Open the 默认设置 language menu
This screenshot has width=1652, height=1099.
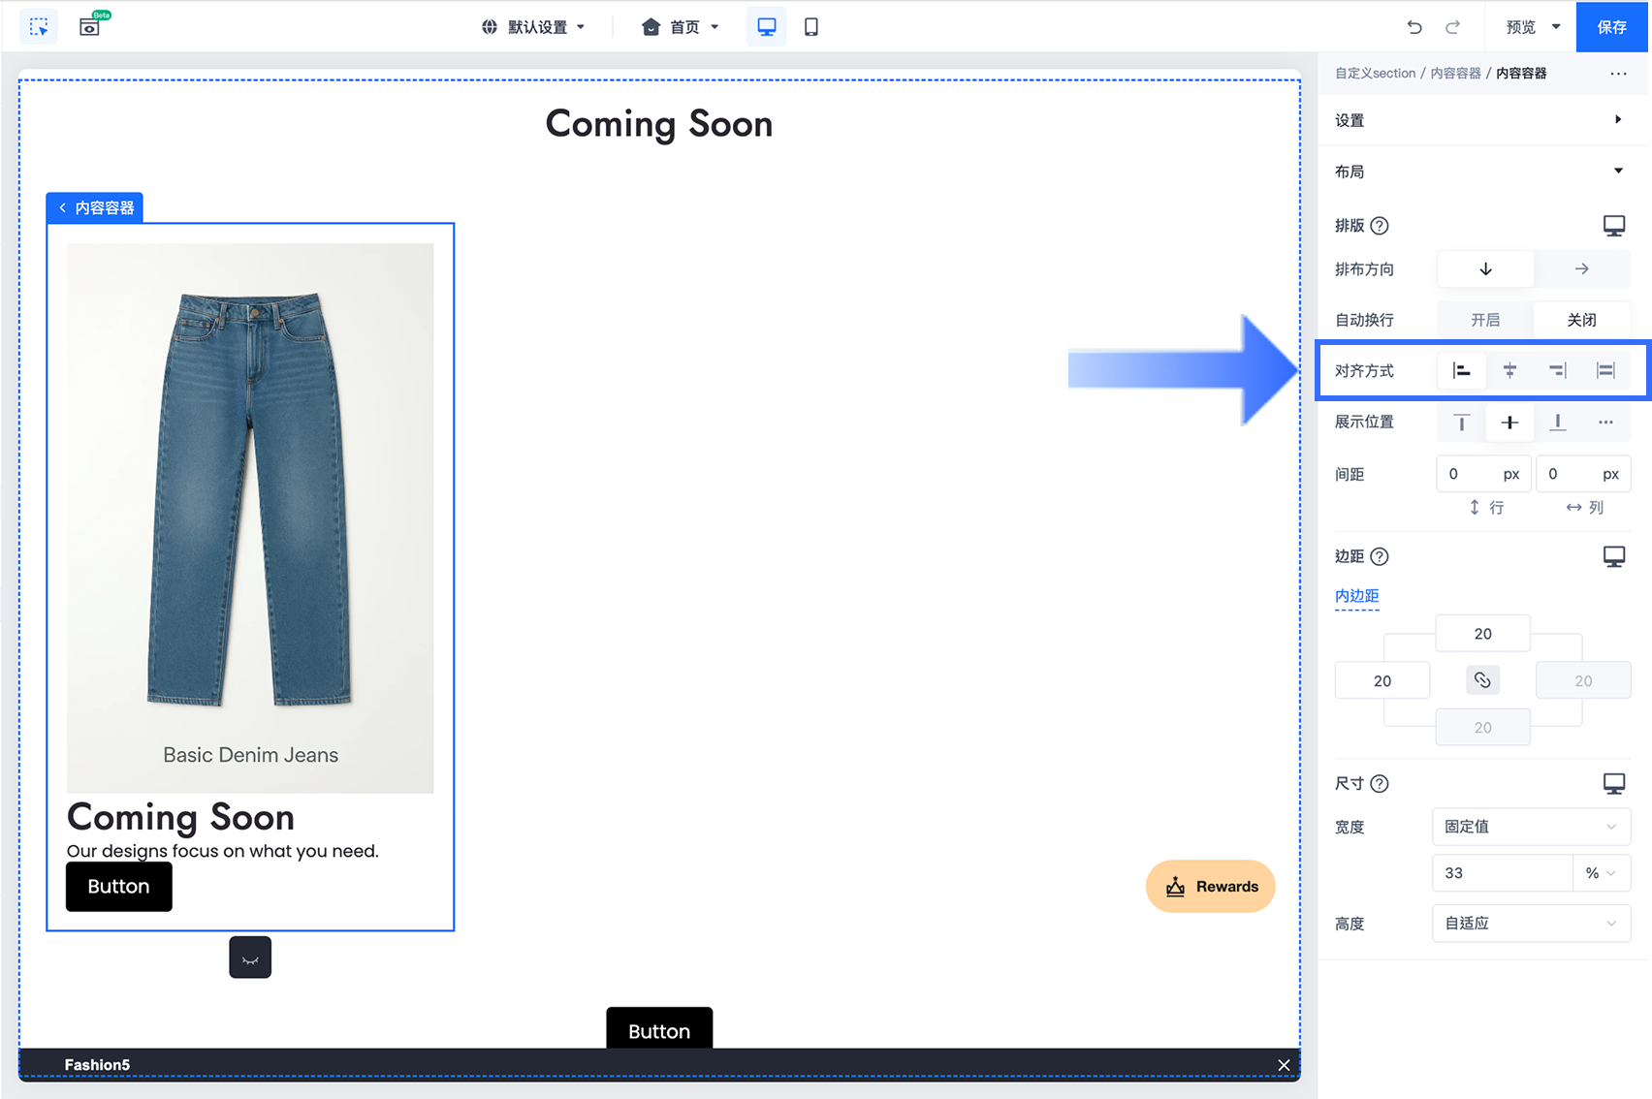[x=533, y=27]
